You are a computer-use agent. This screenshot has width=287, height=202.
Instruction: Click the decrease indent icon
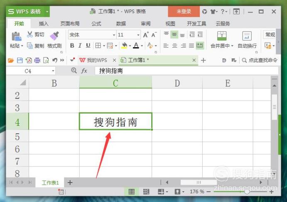[192, 34]
